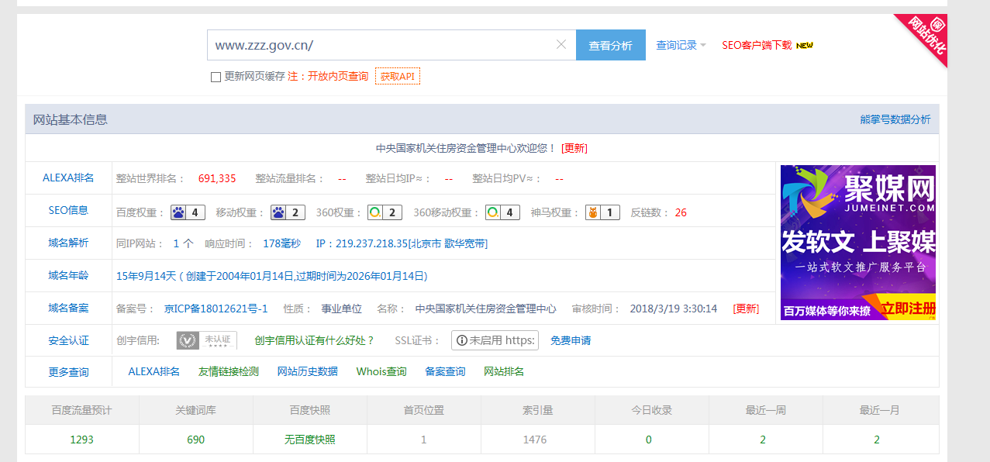The image size is (990, 462).
Task: Click the response time 178毫秒
Action: pyautogui.click(x=281, y=243)
